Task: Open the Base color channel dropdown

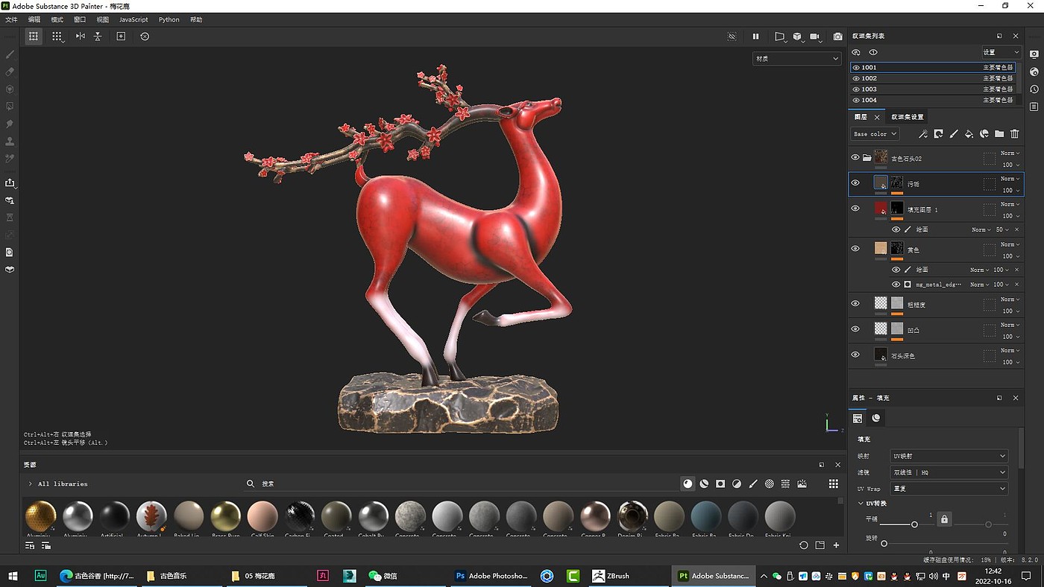Action: click(875, 134)
